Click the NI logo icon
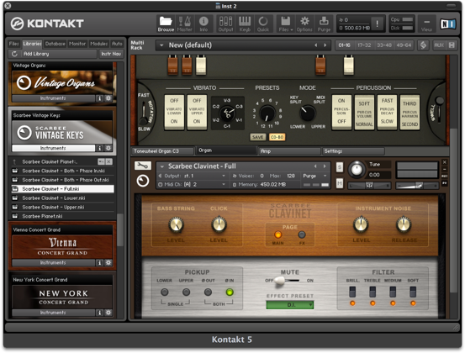The height and width of the screenshot is (353, 465). pos(448,24)
